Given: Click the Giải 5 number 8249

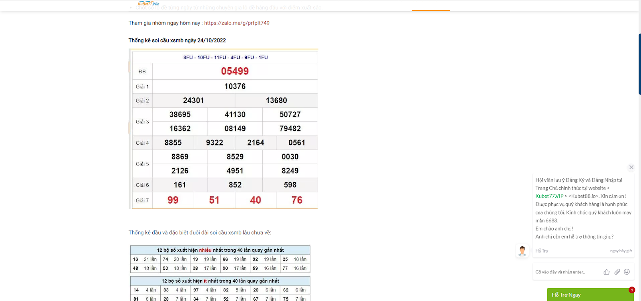Looking at the screenshot, I should pyautogui.click(x=290, y=171).
